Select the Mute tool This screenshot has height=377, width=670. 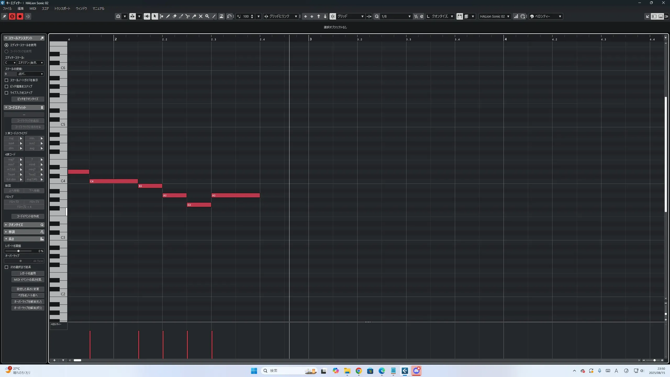[201, 16]
